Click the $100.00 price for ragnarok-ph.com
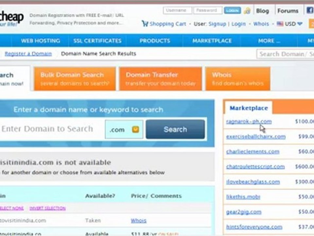 pos(305,121)
